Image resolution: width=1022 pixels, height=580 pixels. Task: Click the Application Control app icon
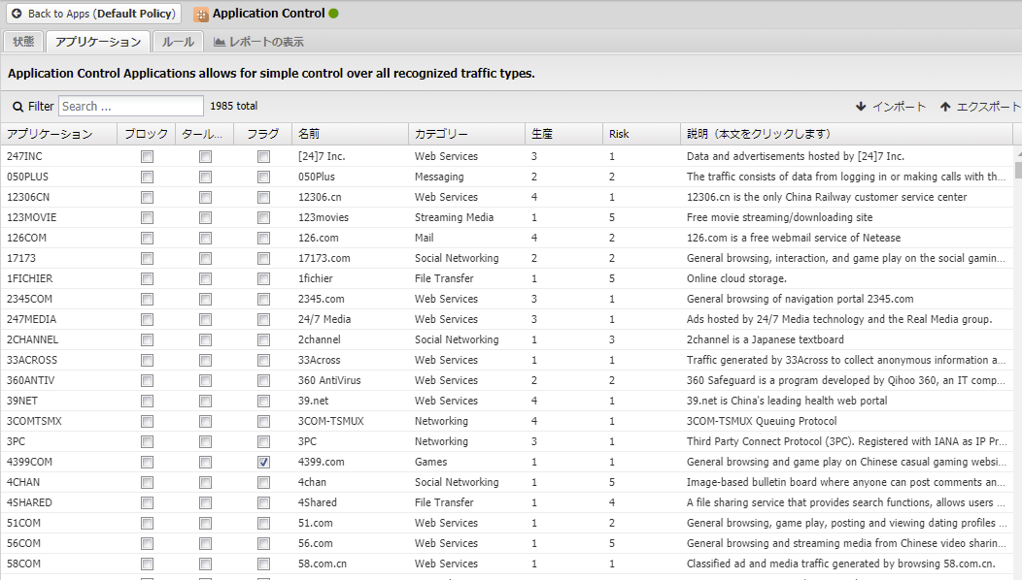(201, 15)
